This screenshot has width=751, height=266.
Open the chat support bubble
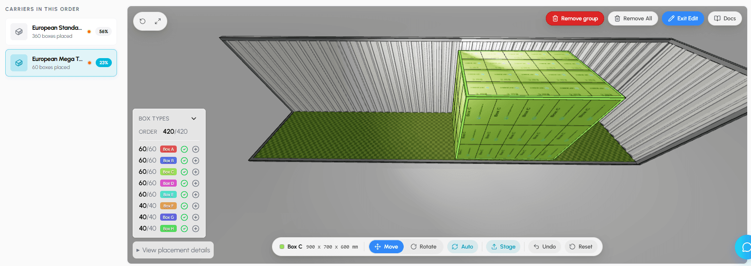point(744,247)
